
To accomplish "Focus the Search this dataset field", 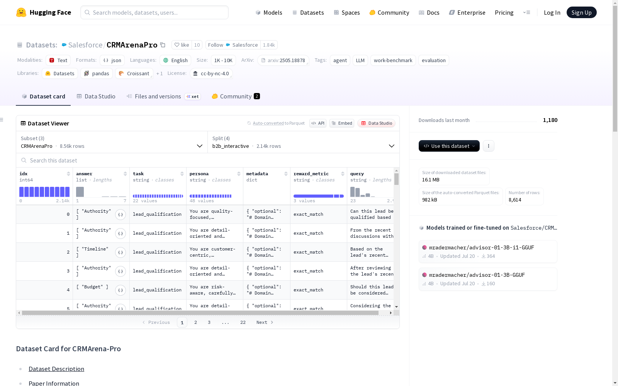I will (208, 160).
